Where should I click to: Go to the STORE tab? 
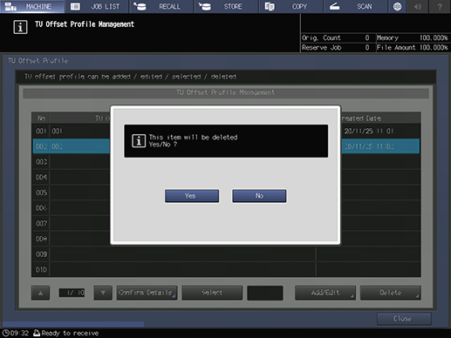click(x=227, y=6)
